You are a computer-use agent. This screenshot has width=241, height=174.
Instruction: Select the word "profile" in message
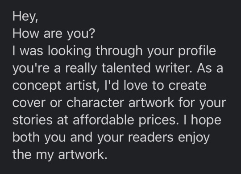[197, 51]
